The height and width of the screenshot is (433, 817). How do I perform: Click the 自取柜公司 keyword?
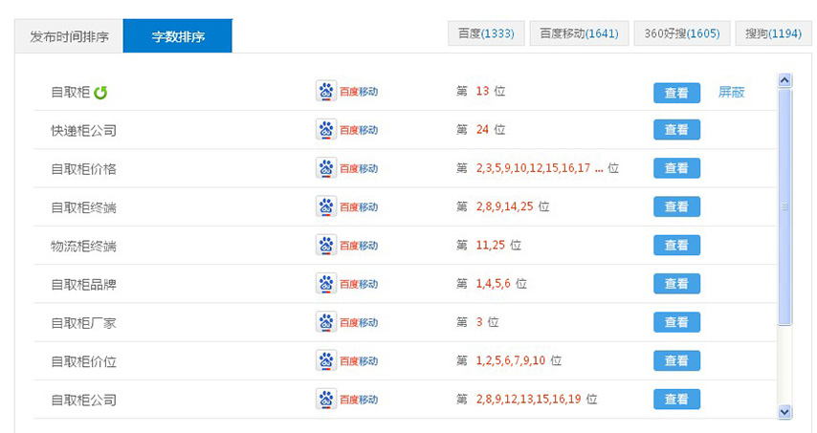point(83,400)
